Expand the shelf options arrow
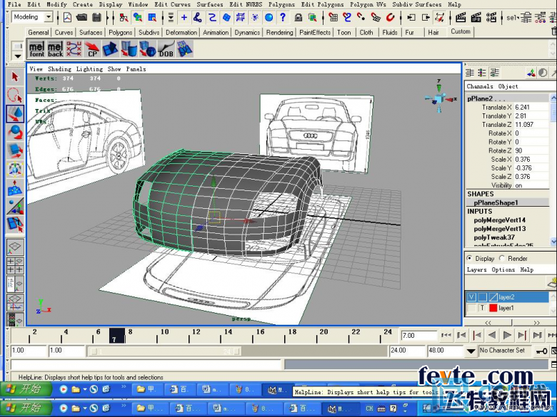Viewport: 557px width, 417px height. pyautogui.click(x=17, y=56)
